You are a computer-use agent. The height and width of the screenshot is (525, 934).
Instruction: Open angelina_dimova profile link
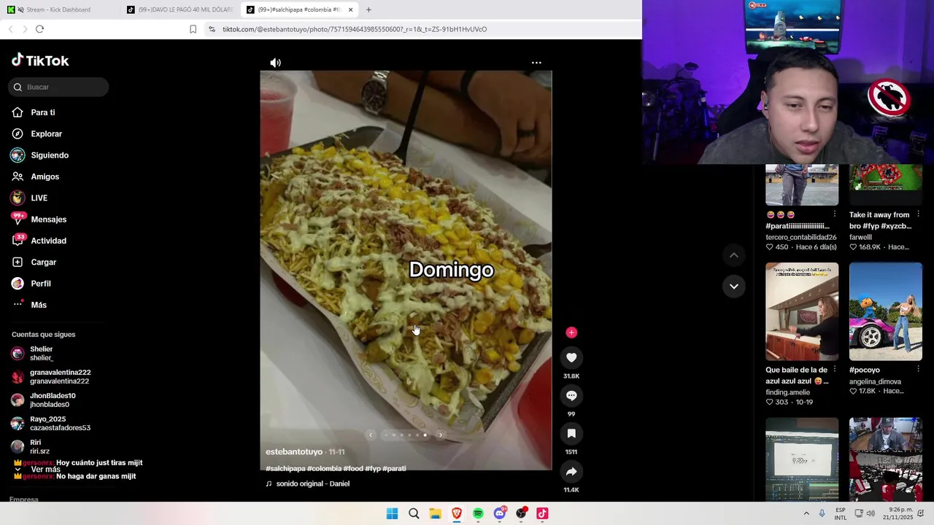coord(875,381)
